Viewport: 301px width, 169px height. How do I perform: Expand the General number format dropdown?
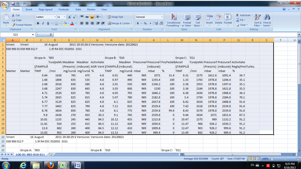point(162,17)
